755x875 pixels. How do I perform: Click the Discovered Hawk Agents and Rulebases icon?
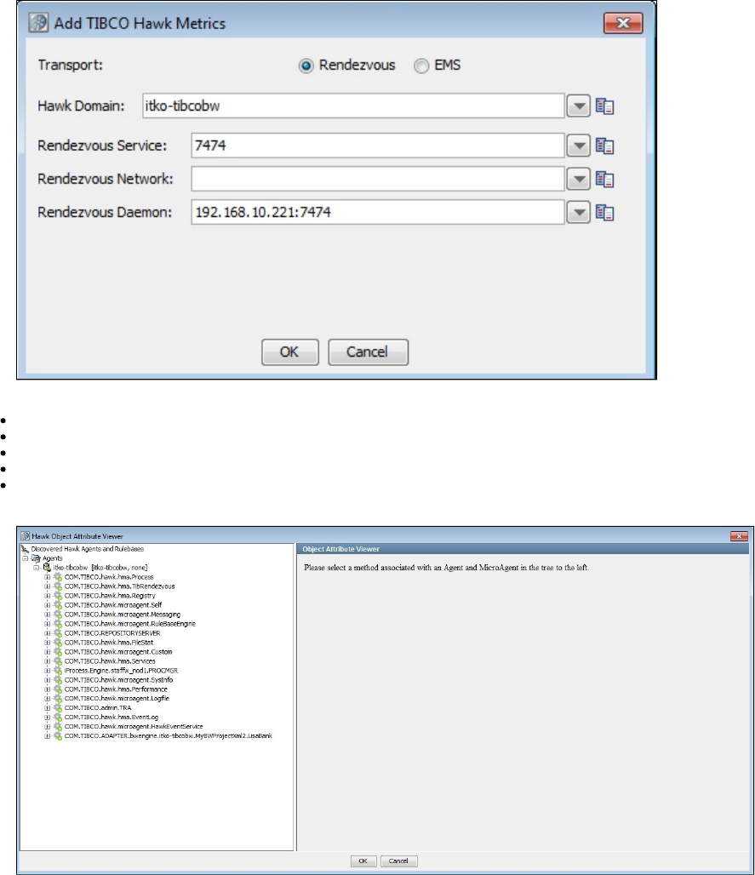click(x=25, y=549)
